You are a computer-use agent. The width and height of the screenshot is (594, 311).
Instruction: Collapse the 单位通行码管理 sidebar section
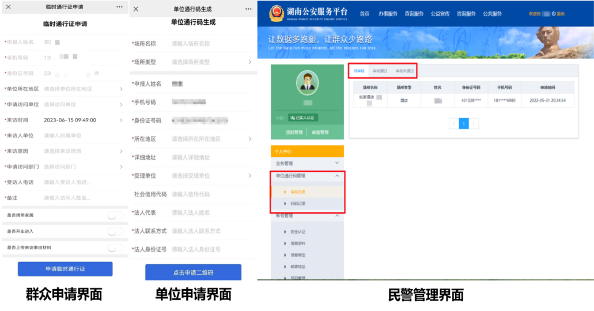(337, 176)
